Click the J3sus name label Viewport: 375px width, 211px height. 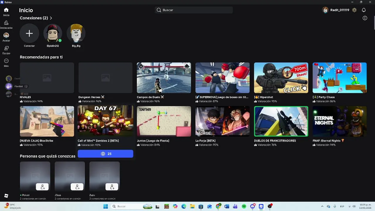click(x=58, y=195)
